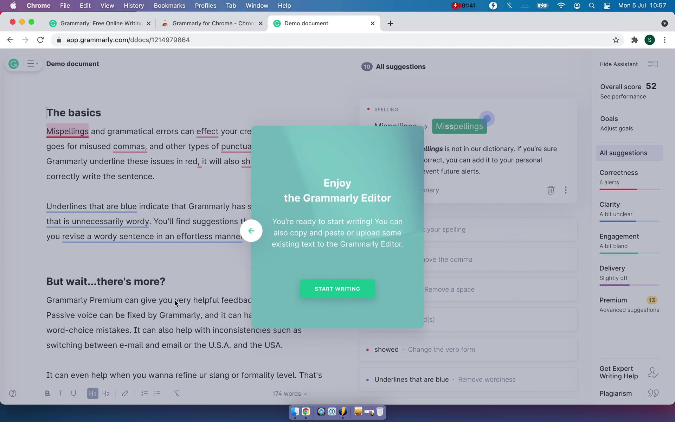This screenshot has width=675, height=422.
Task: Open Chrome three-dot menu
Action: tap(664, 40)
